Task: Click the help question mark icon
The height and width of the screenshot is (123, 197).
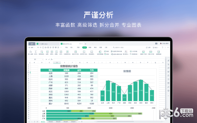Action: [x=163, y=48]
